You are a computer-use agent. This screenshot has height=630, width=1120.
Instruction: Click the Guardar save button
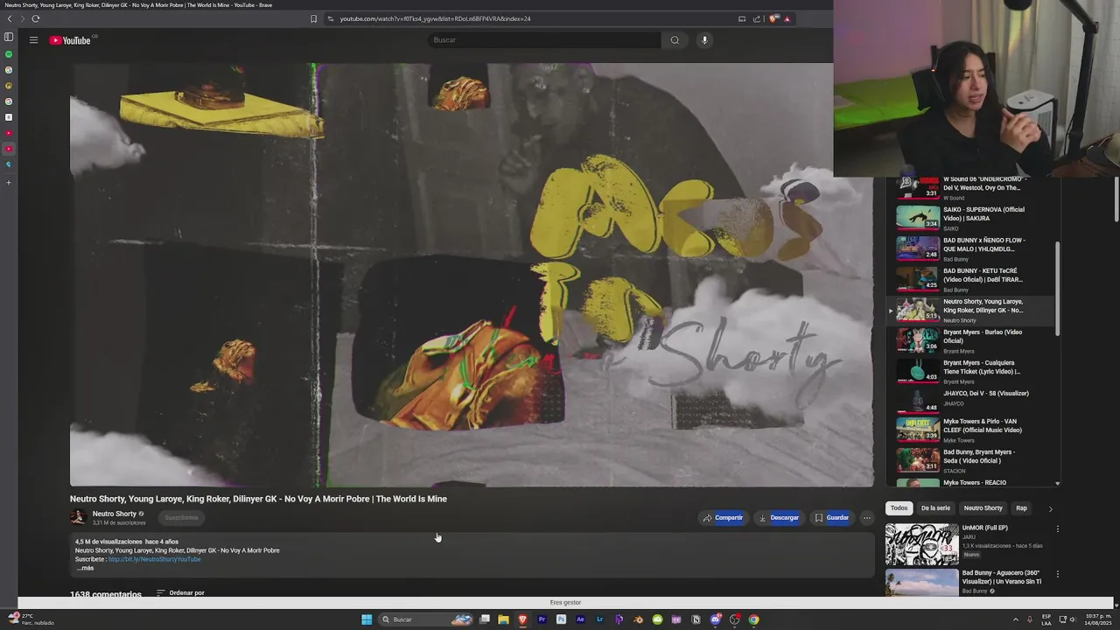click(x=831, y=518)
